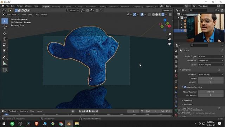Switch to material preview shading
225x127 pixels.
[160, 14]
